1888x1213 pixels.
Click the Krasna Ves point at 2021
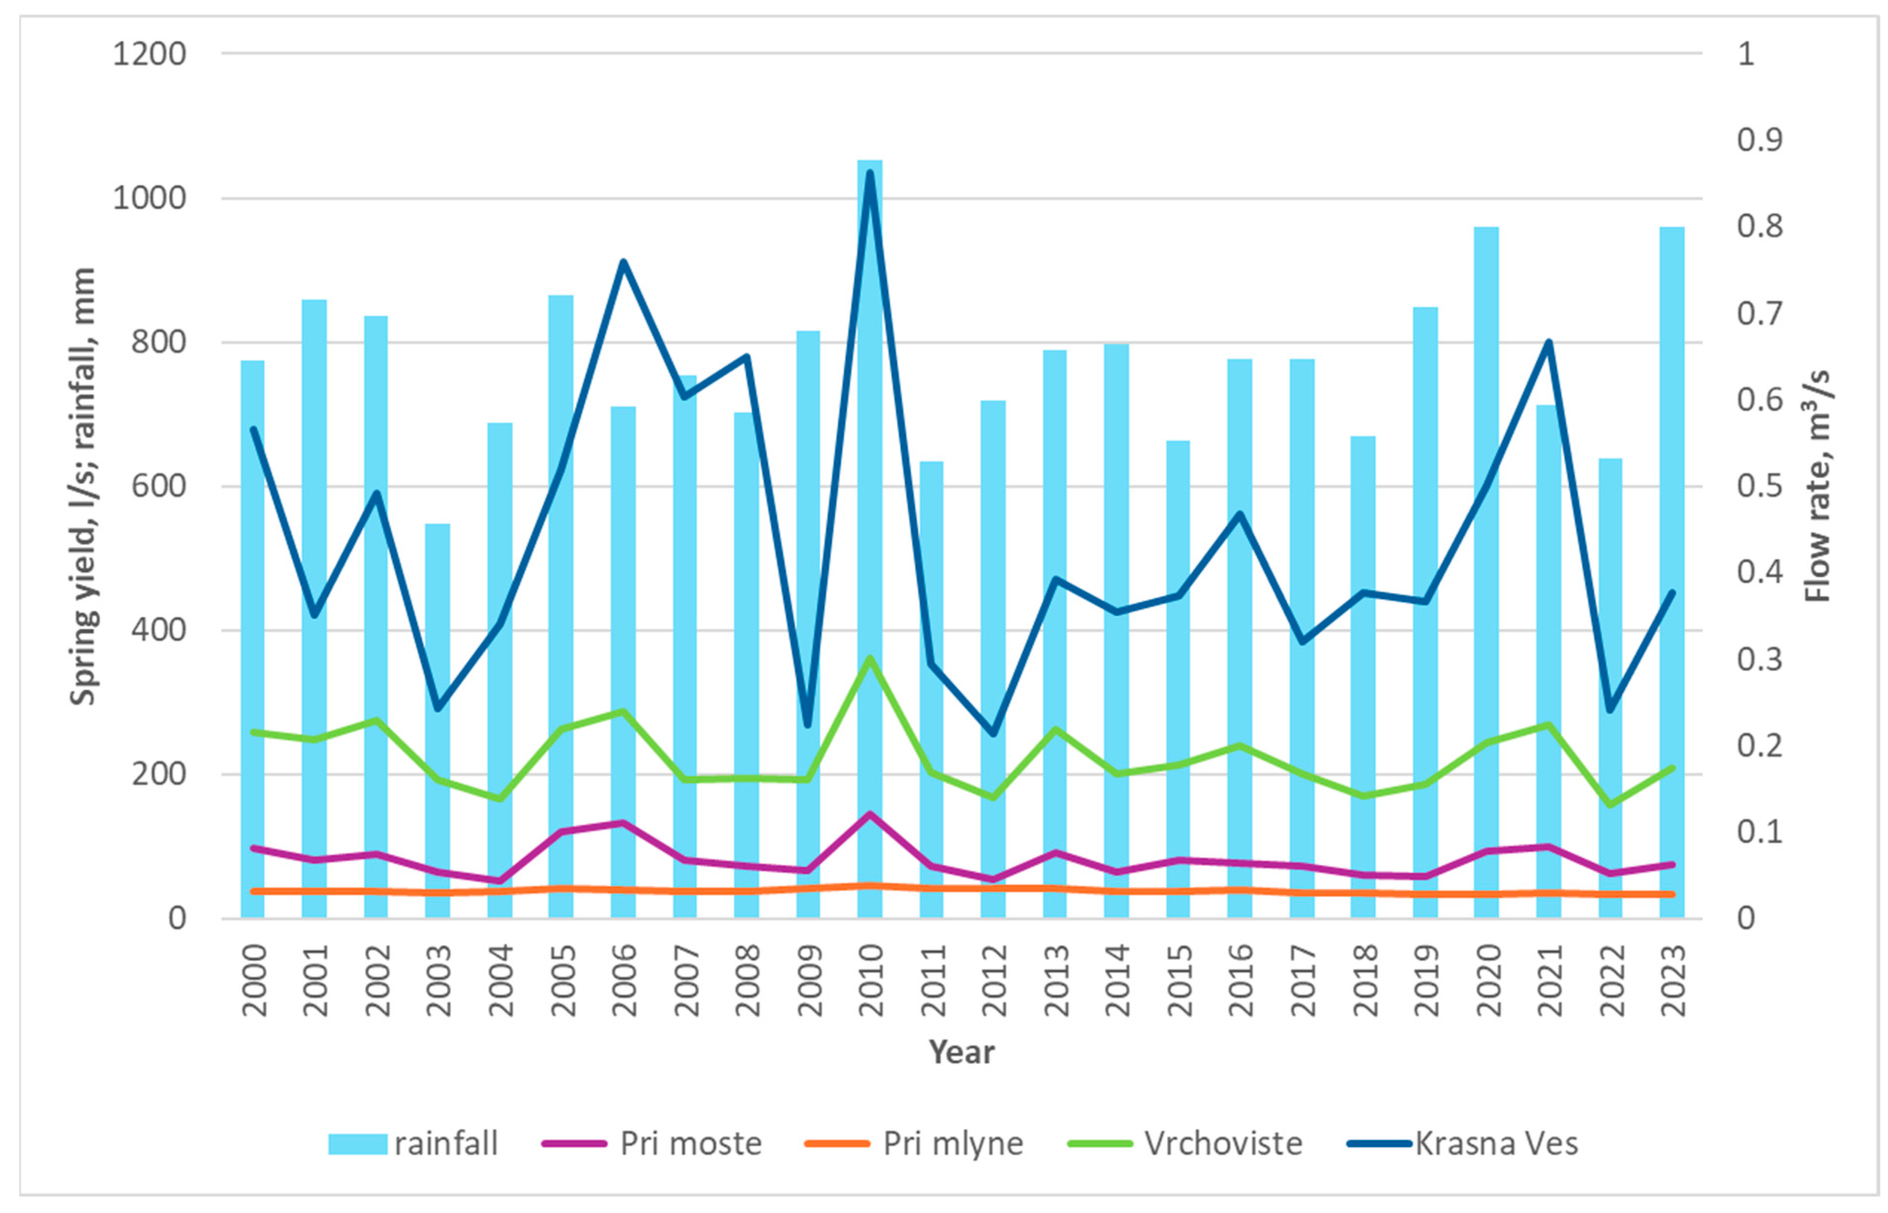1548,343
